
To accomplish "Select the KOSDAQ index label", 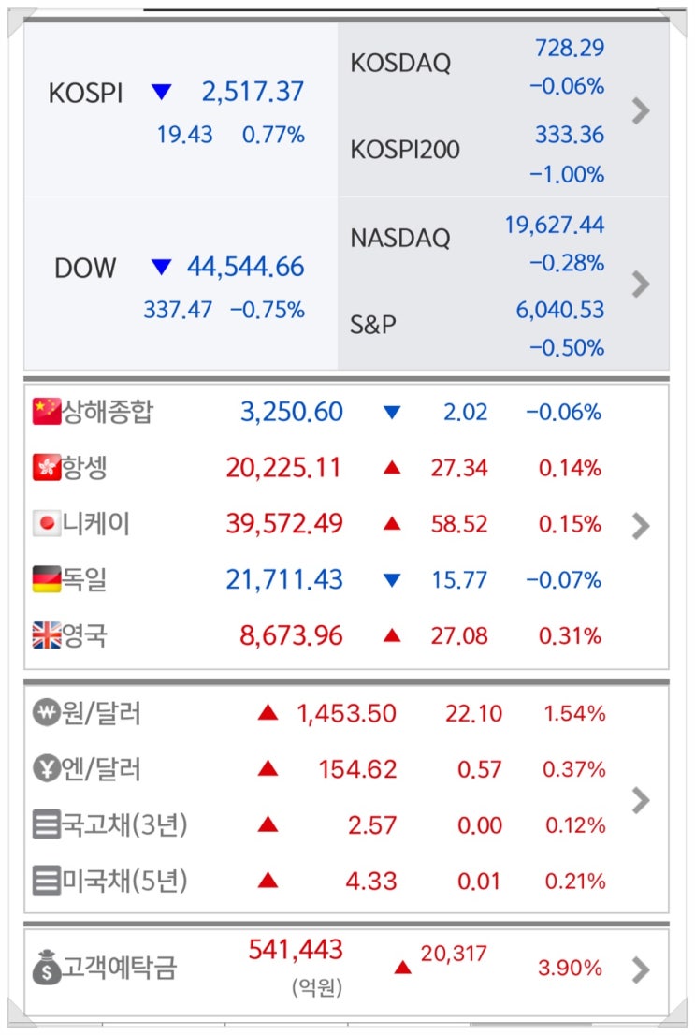I will (x=400, y=64).
